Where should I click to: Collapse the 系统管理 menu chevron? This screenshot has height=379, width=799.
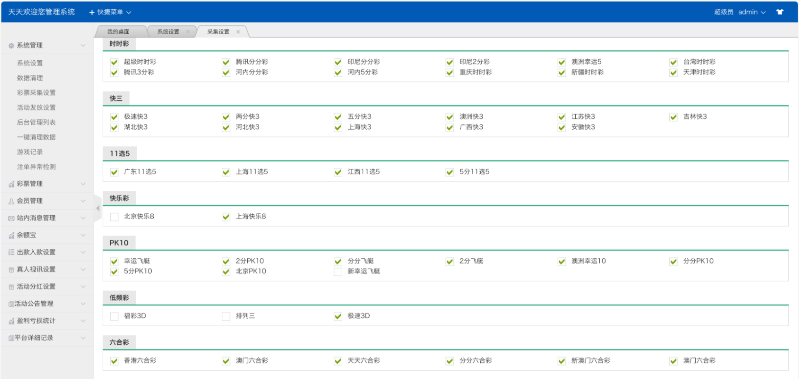pos(83,45)
